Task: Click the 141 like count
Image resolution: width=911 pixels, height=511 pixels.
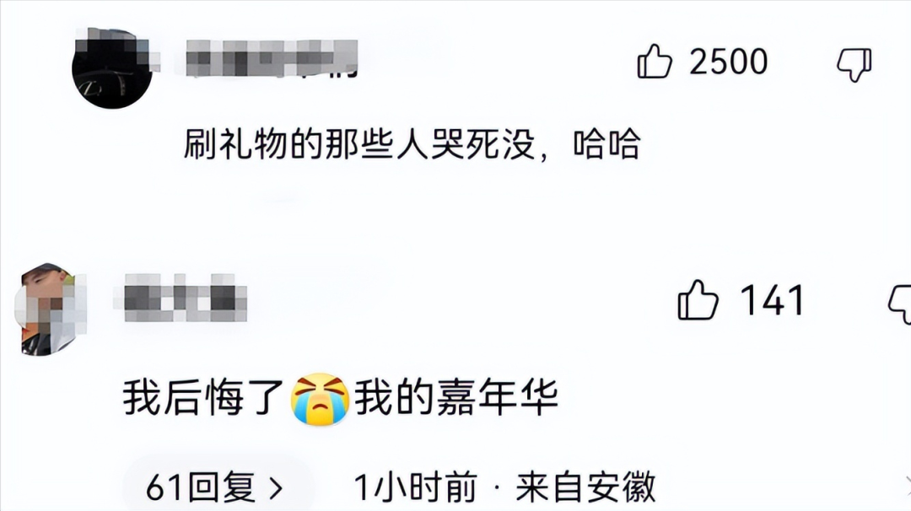Action: click(772, 300)
